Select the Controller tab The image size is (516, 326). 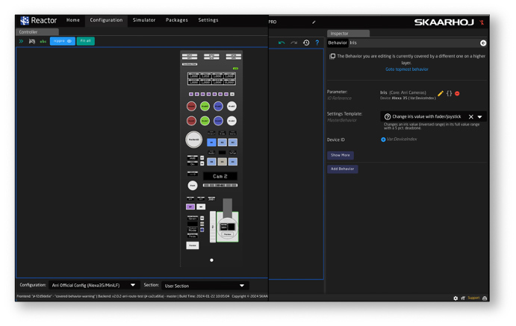point(37,32)
